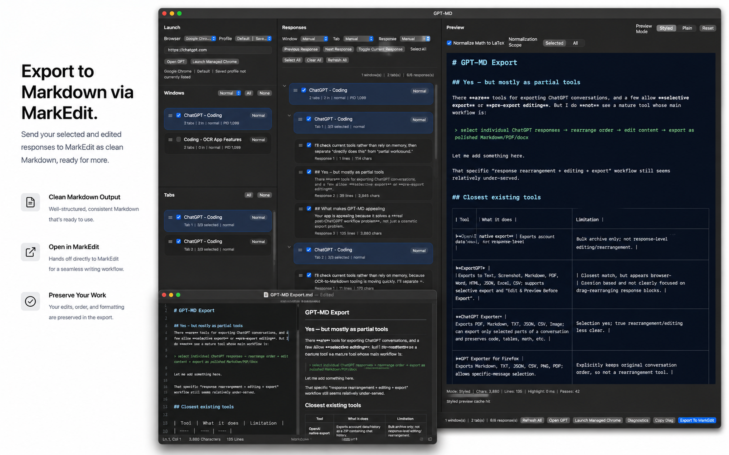Screen dimensions: 729x455
Task: Toggle the 'Normalize Math to LaTeX' checkbox
Action: (x=450, y=43)
